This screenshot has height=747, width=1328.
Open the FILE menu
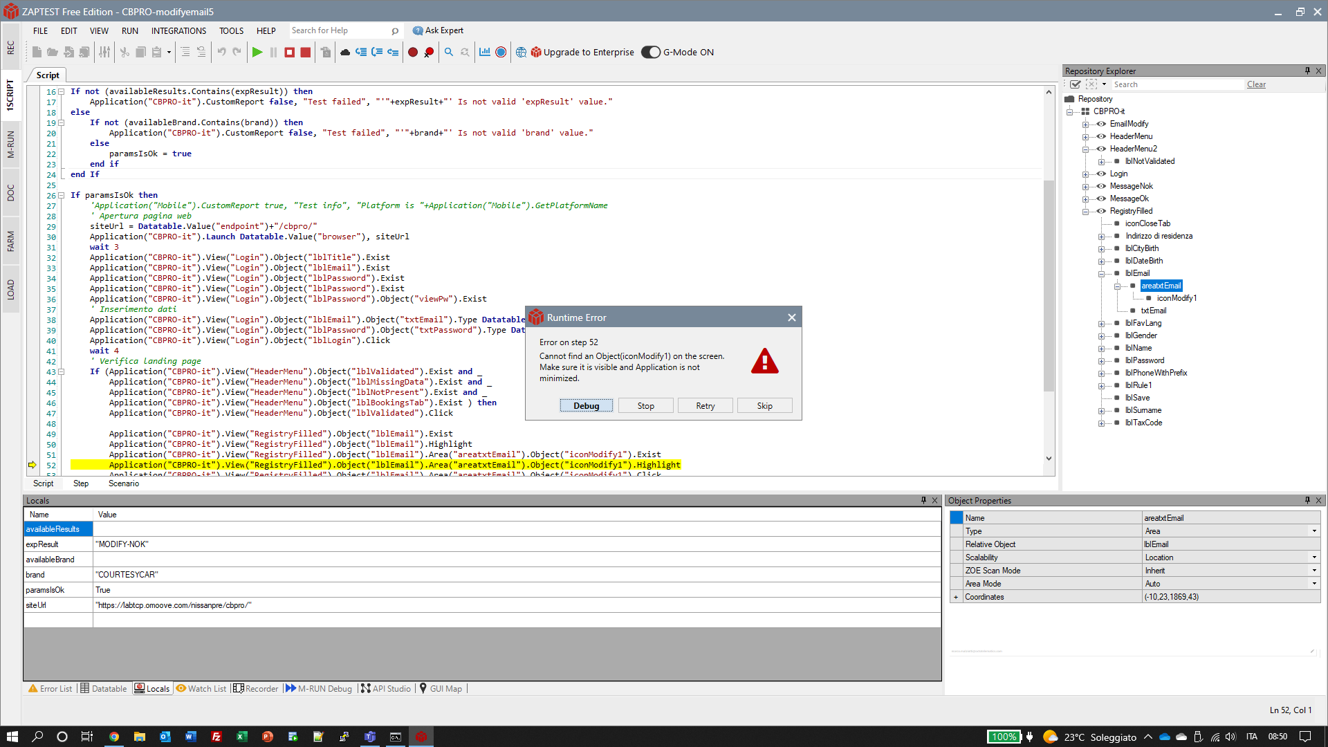point(40,30)
